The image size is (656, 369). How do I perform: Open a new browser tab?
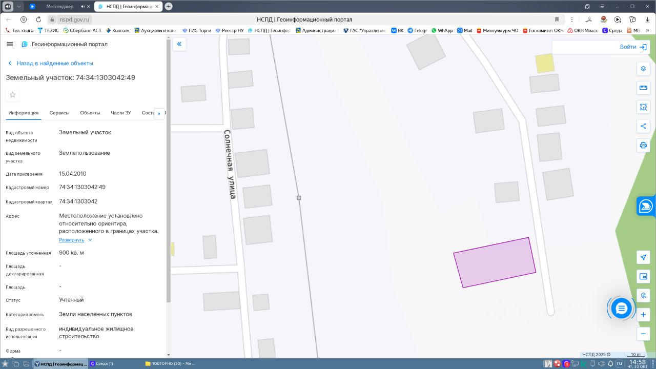169,6
